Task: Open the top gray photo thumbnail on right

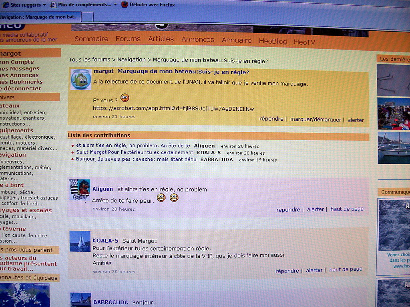Action: 394,80
